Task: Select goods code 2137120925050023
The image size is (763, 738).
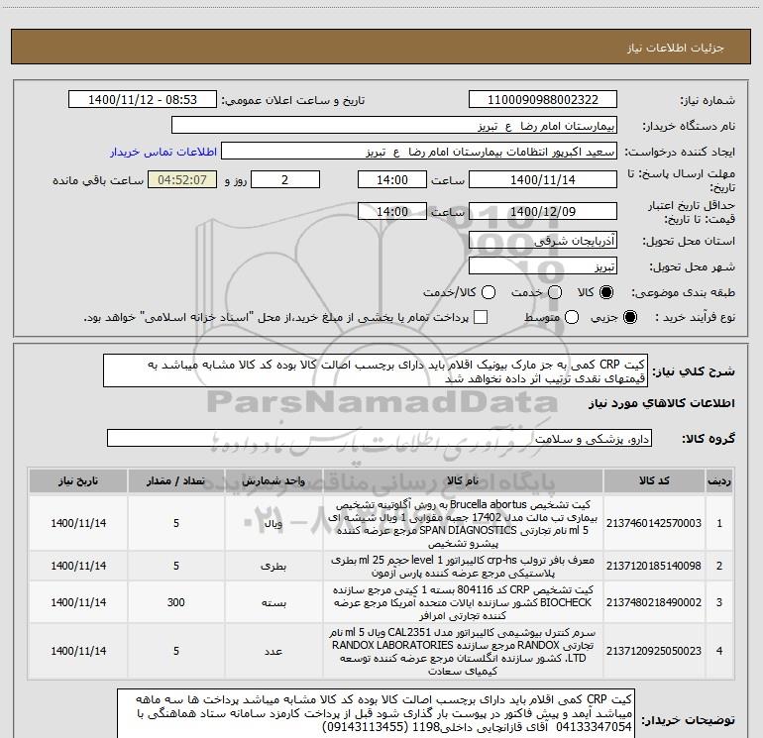Action: (x=654, y=651)
